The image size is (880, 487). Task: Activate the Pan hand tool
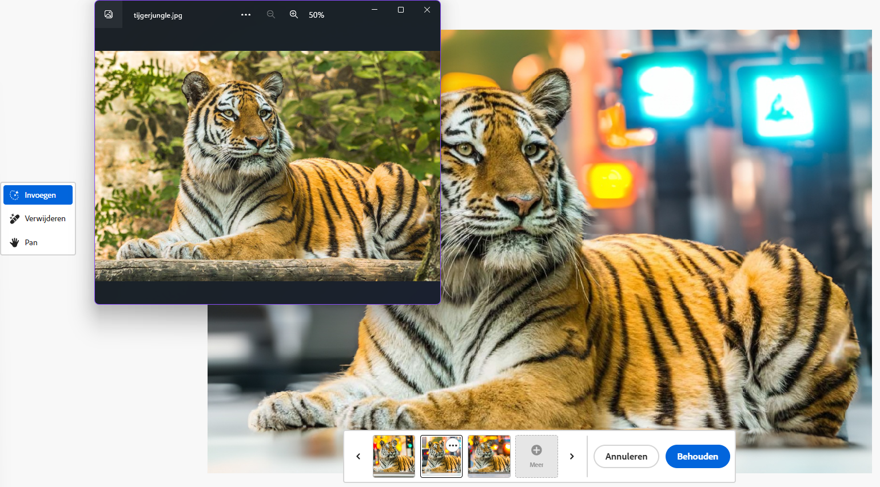(38, 242)
